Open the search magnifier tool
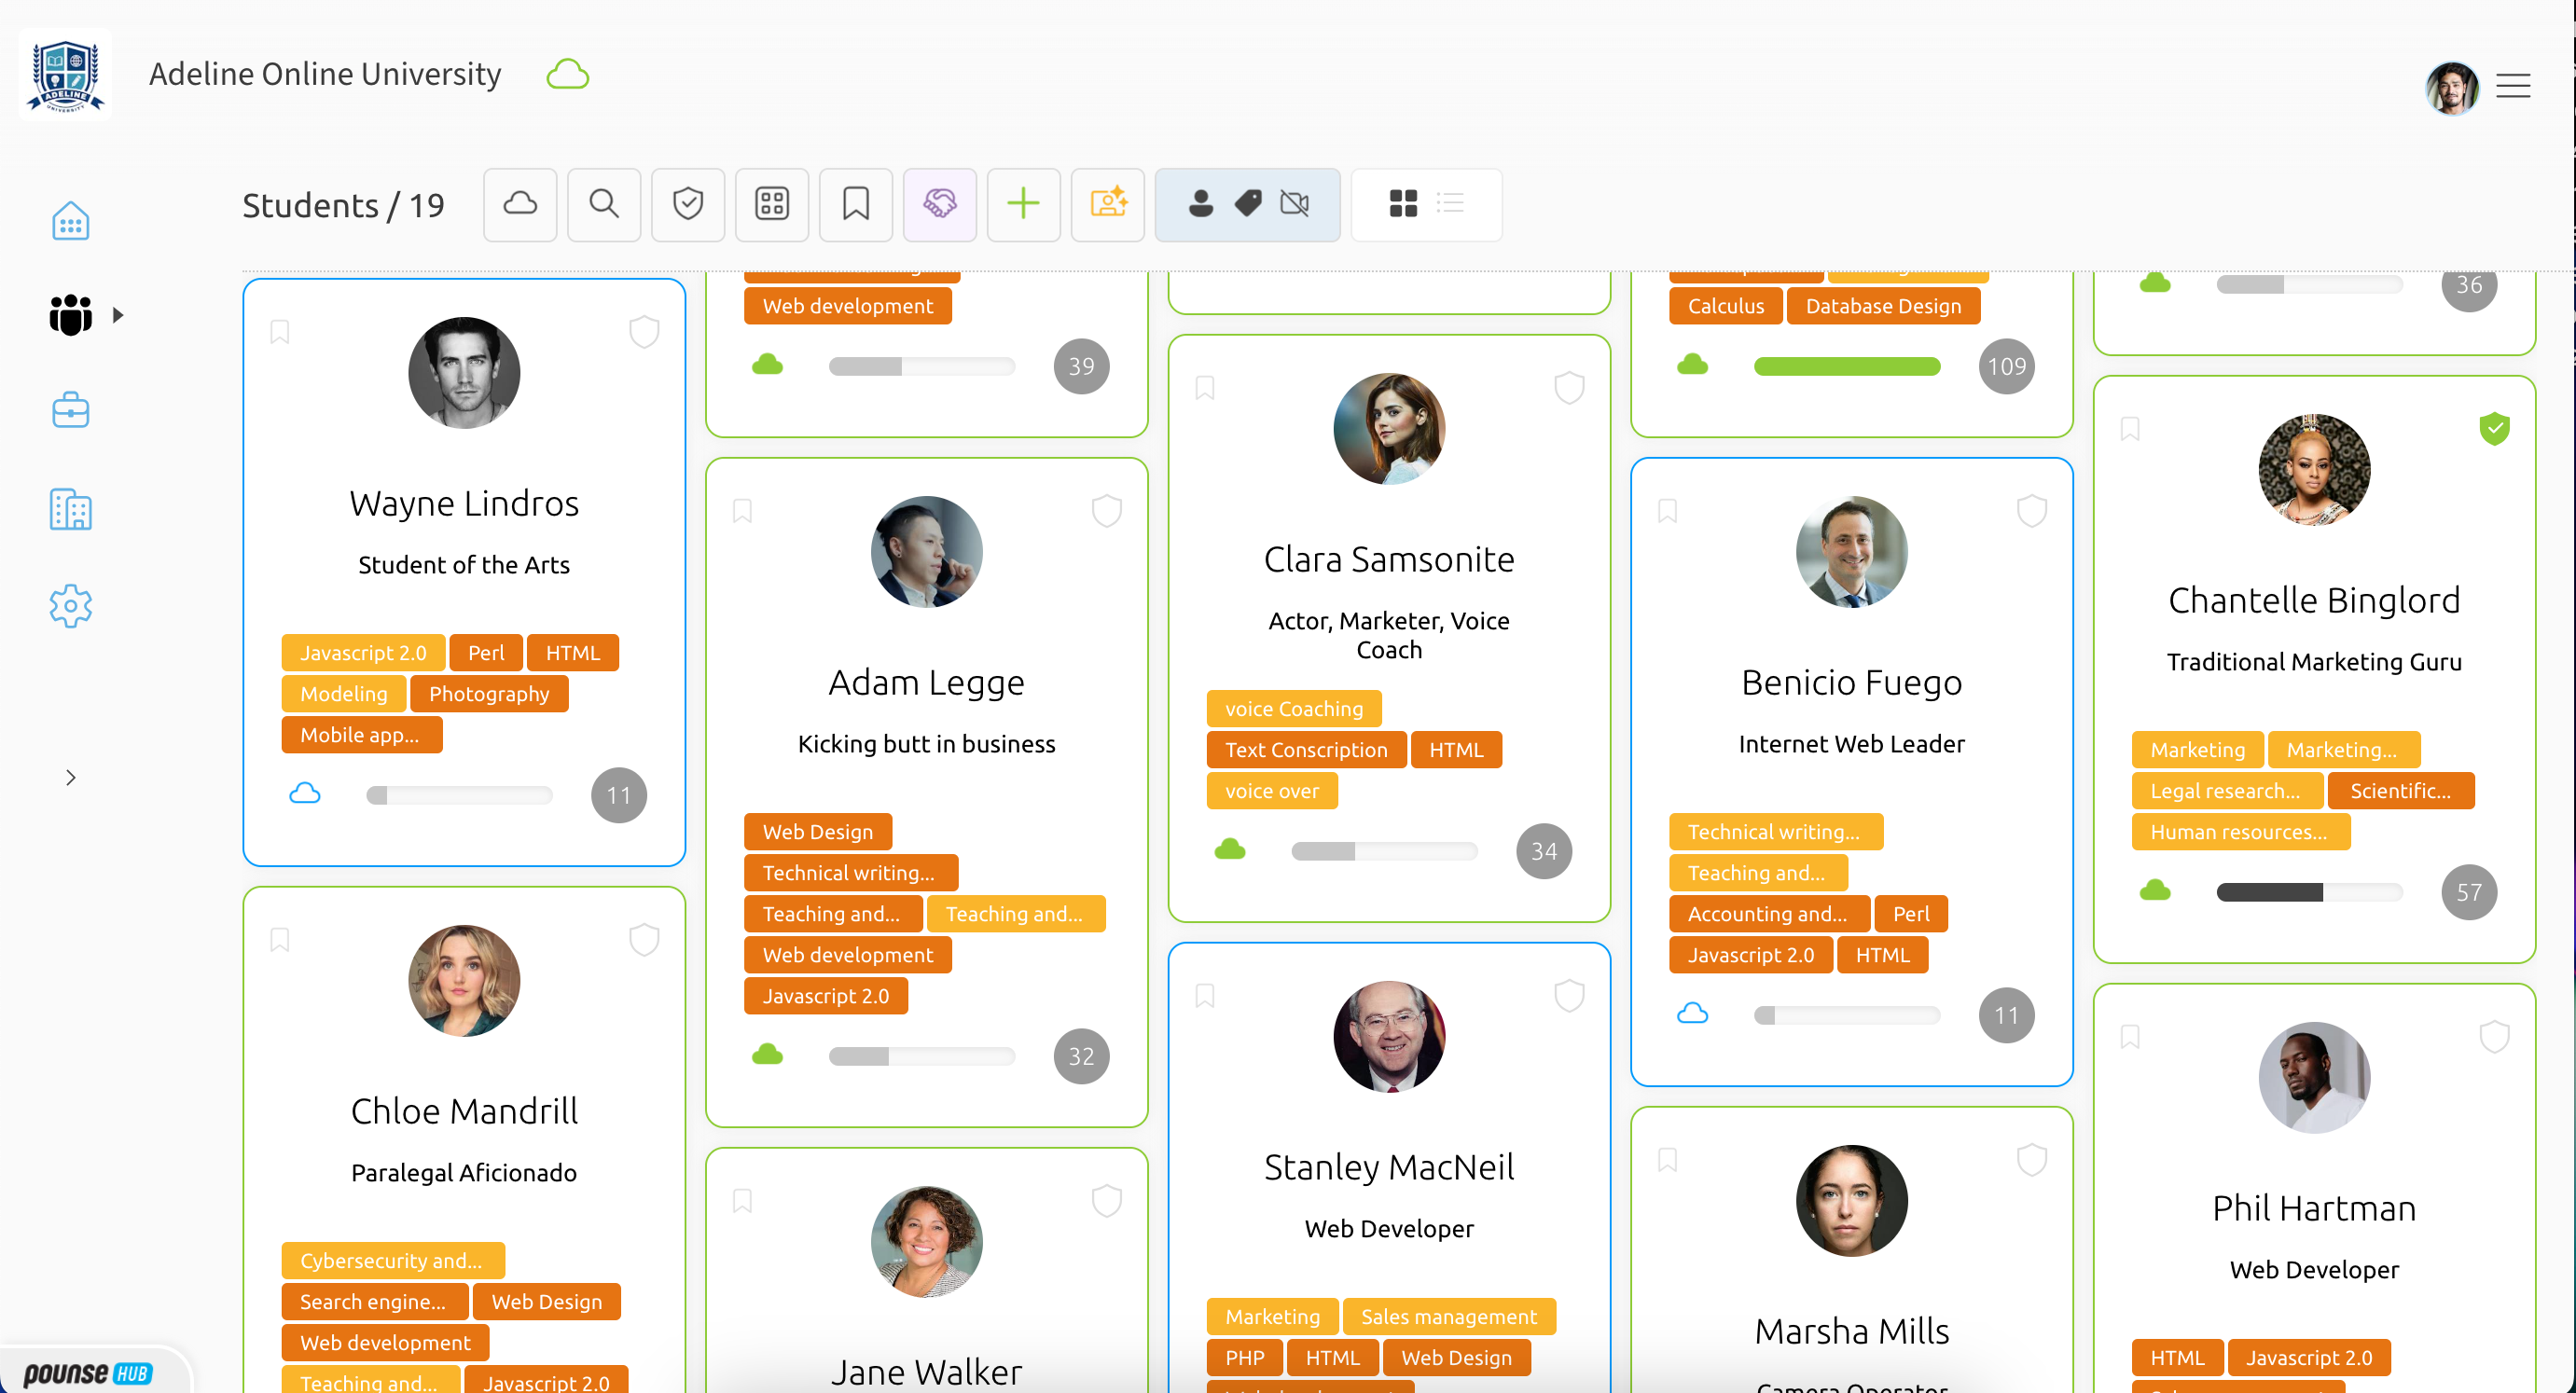This screenshot has height=1393, width=2576. 604,204
